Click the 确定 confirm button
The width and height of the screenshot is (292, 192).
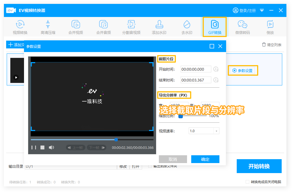(x=205, y=159)
